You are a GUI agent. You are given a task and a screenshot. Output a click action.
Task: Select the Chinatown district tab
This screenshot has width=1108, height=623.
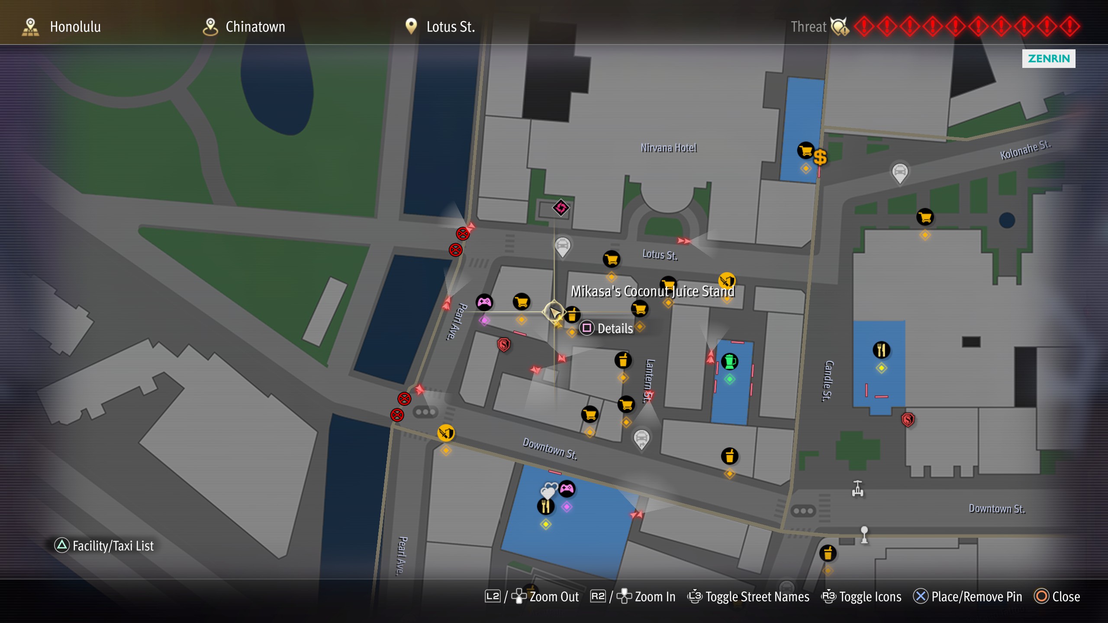point(244,27)
